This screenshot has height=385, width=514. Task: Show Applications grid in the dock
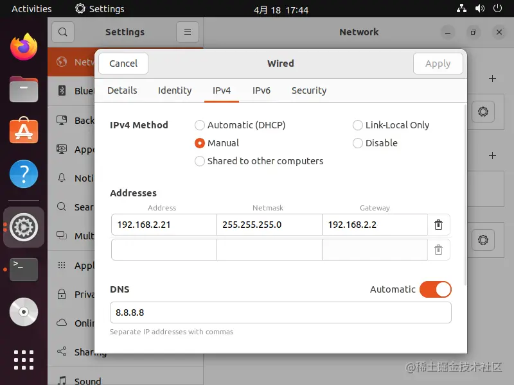(x=24, y=359)
